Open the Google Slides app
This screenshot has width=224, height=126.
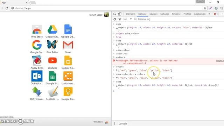[68, 62]
